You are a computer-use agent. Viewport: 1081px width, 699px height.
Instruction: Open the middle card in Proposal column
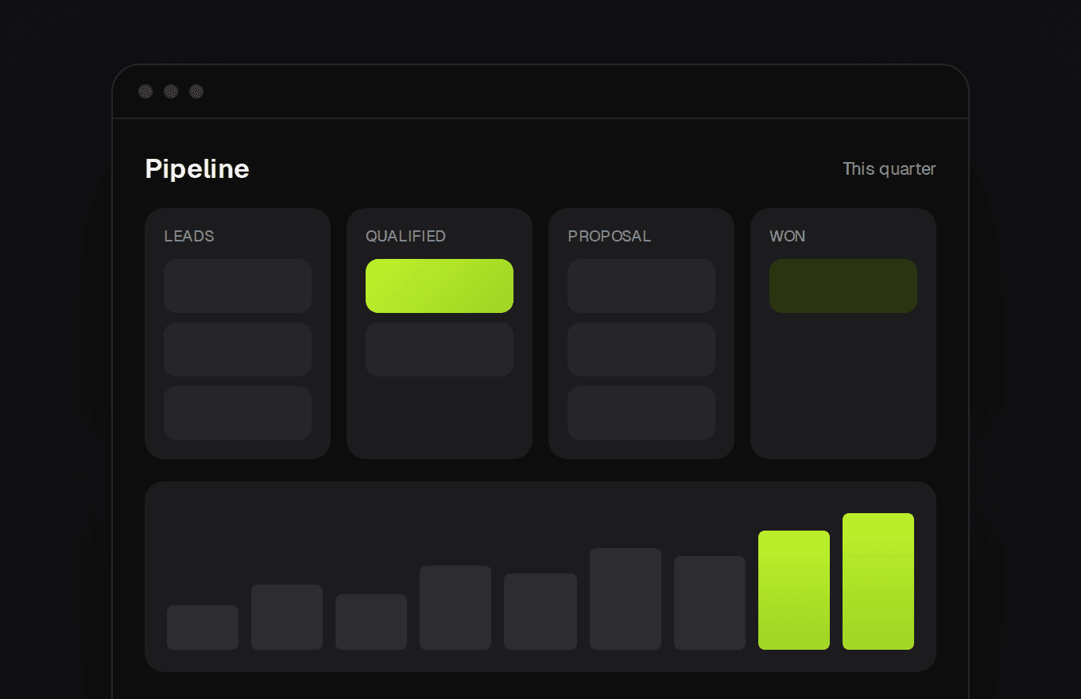tap(641, 349)
